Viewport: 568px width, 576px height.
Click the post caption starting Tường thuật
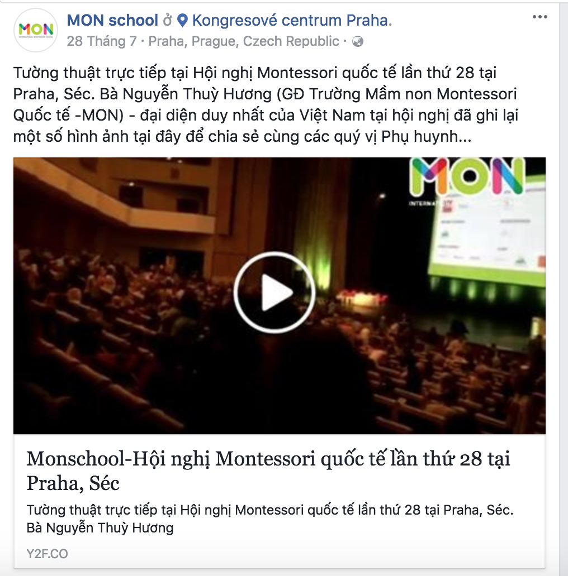(266, 105)
